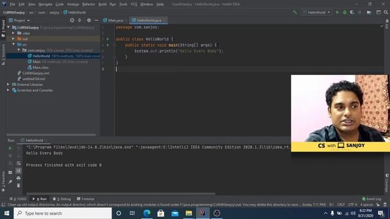390x219 pixels.
Task: Open OBS Studio from the taskbar
Action: (x=217, y=213)
